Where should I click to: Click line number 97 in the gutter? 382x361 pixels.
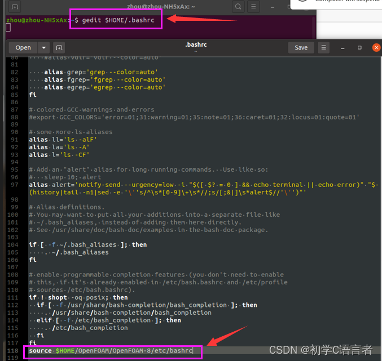tap(14, 185)
